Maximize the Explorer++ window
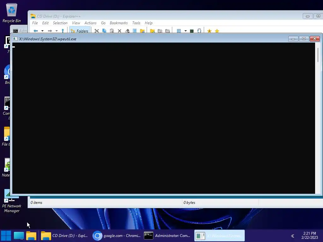The height and width of the screenshot is (242, 323). click(x=318, y=16)
